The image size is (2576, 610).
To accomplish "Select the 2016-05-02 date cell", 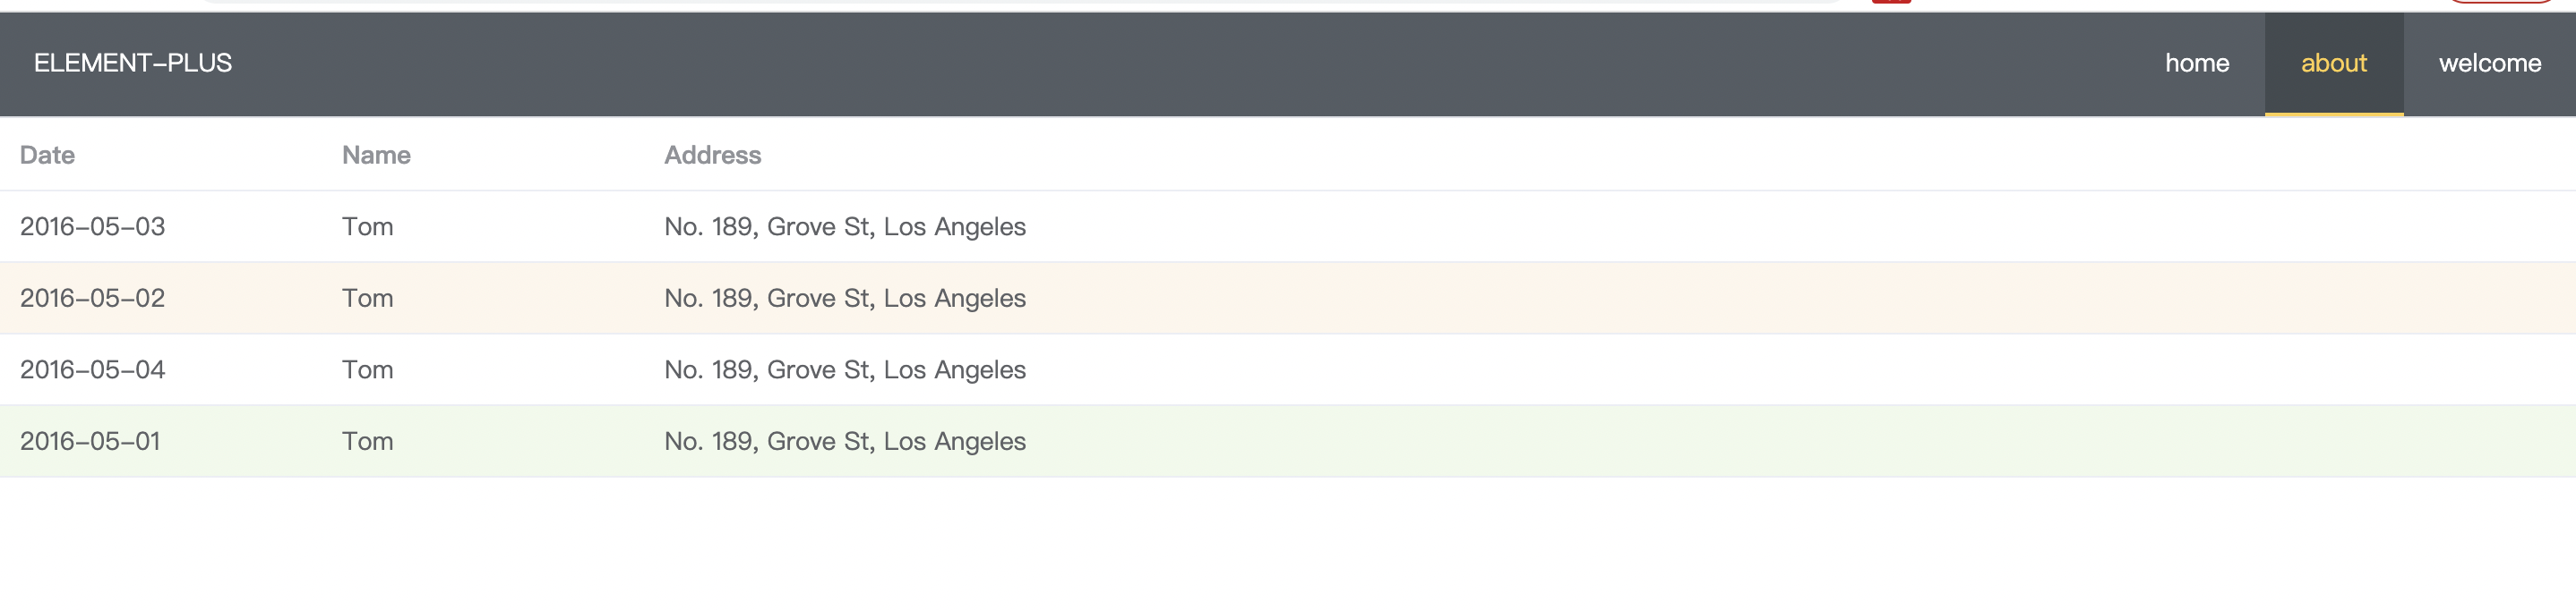I will [x=92, y=299].
